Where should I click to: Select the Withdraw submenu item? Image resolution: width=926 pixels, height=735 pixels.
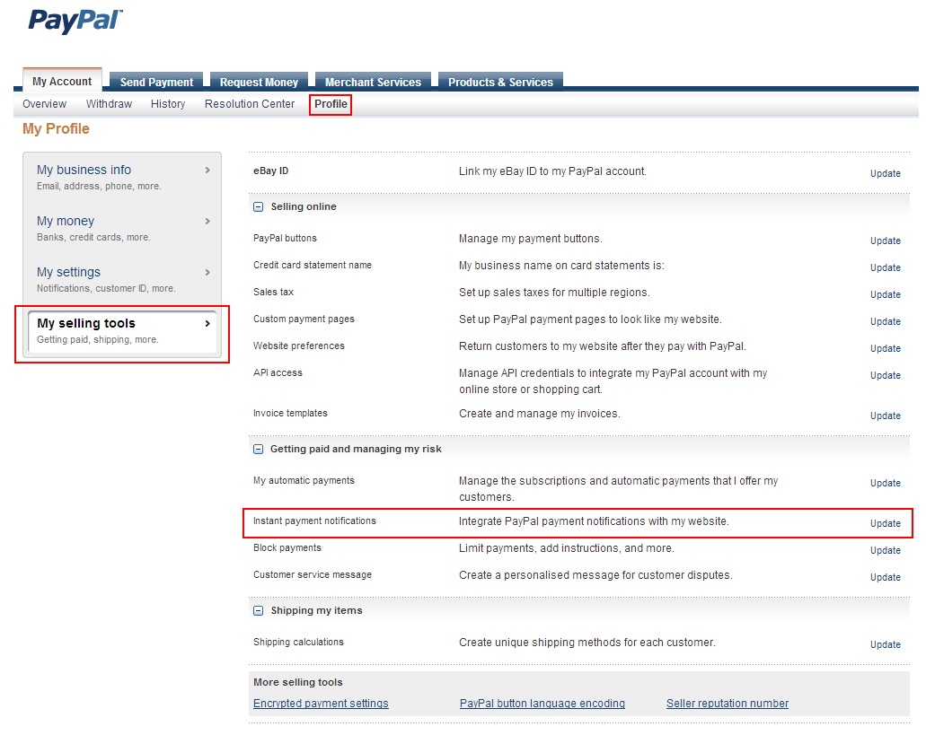point(110,104)
